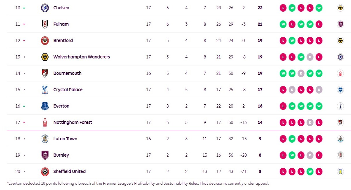Expand the Crystal Palace table row

pos(175,90)
